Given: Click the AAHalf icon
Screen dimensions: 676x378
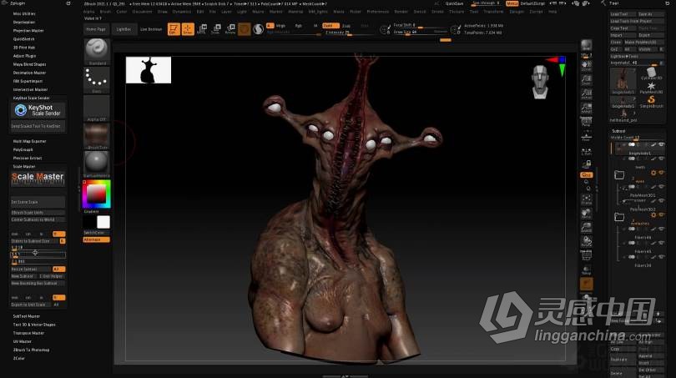Looking at the screenshot, I should pyautogui.click(x=587, y=108).
